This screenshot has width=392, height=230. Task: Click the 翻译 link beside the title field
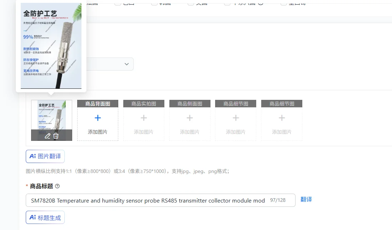[x=306, y=200]
